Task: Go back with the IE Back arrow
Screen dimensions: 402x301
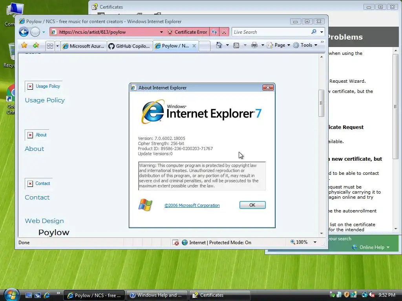Action: [24, 32]
